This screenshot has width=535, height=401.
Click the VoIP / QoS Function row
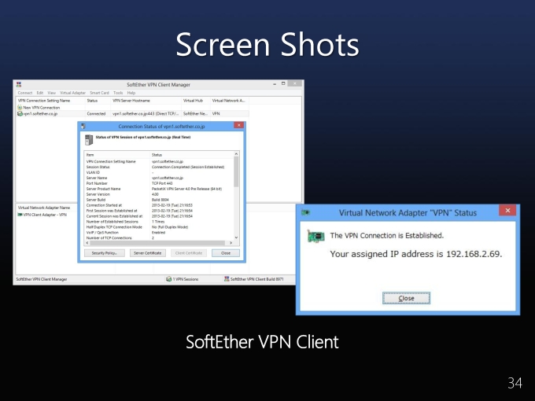click(x=159, y=233)
